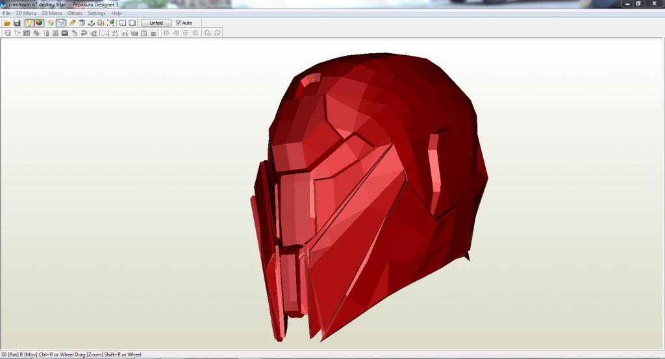This screenshot has height=359, width=665.
Task: Open the Others menu
Action: pyautogui.click(x=75, y=13)
